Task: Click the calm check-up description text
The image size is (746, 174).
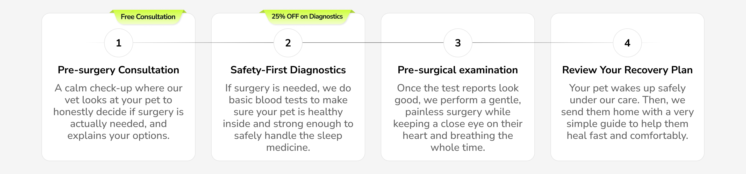Action: click(x=118, y=112)
